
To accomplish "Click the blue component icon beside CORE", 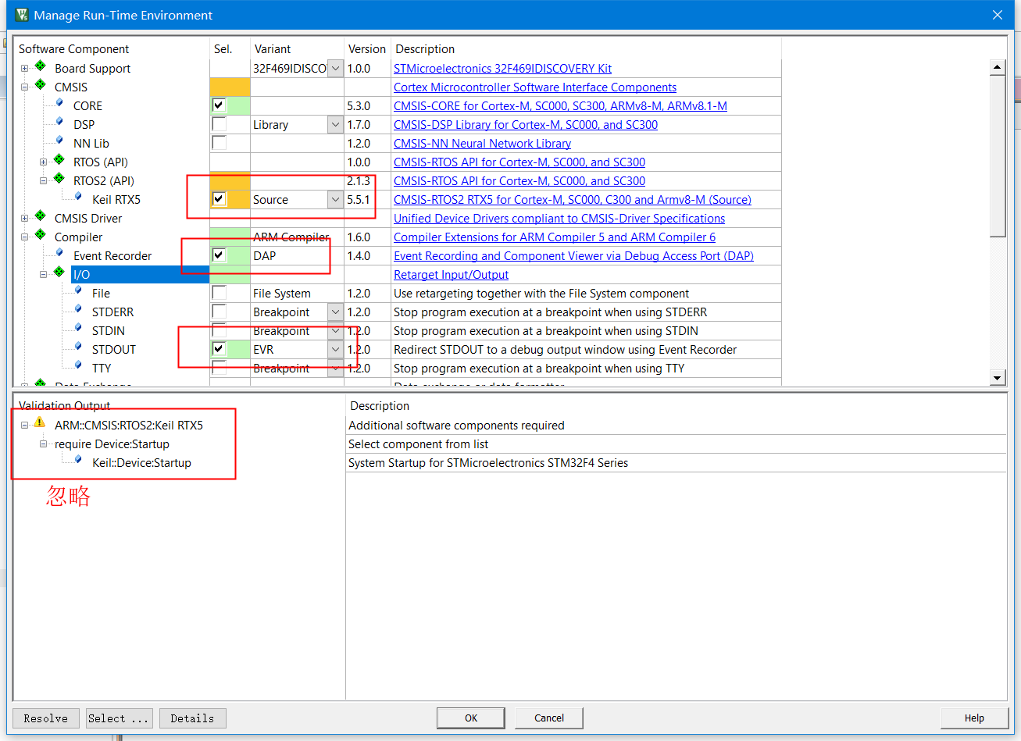I will tap(59, 104).
